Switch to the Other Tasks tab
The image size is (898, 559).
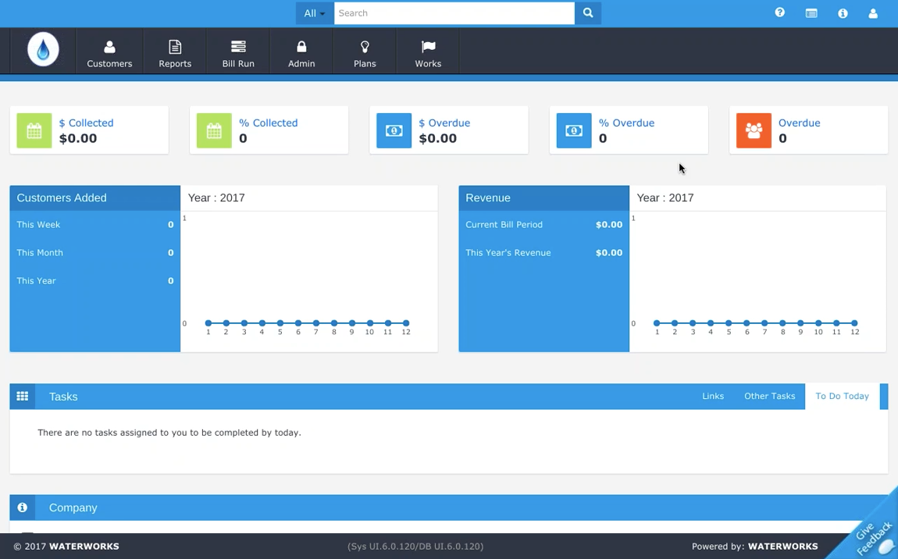(769, 396)
